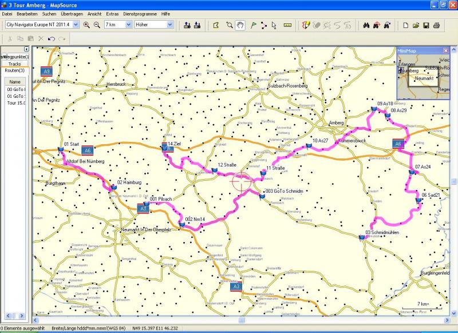Screen dimensions: 458x333
Task: Send data to device icon
Action: pos(187,25)
